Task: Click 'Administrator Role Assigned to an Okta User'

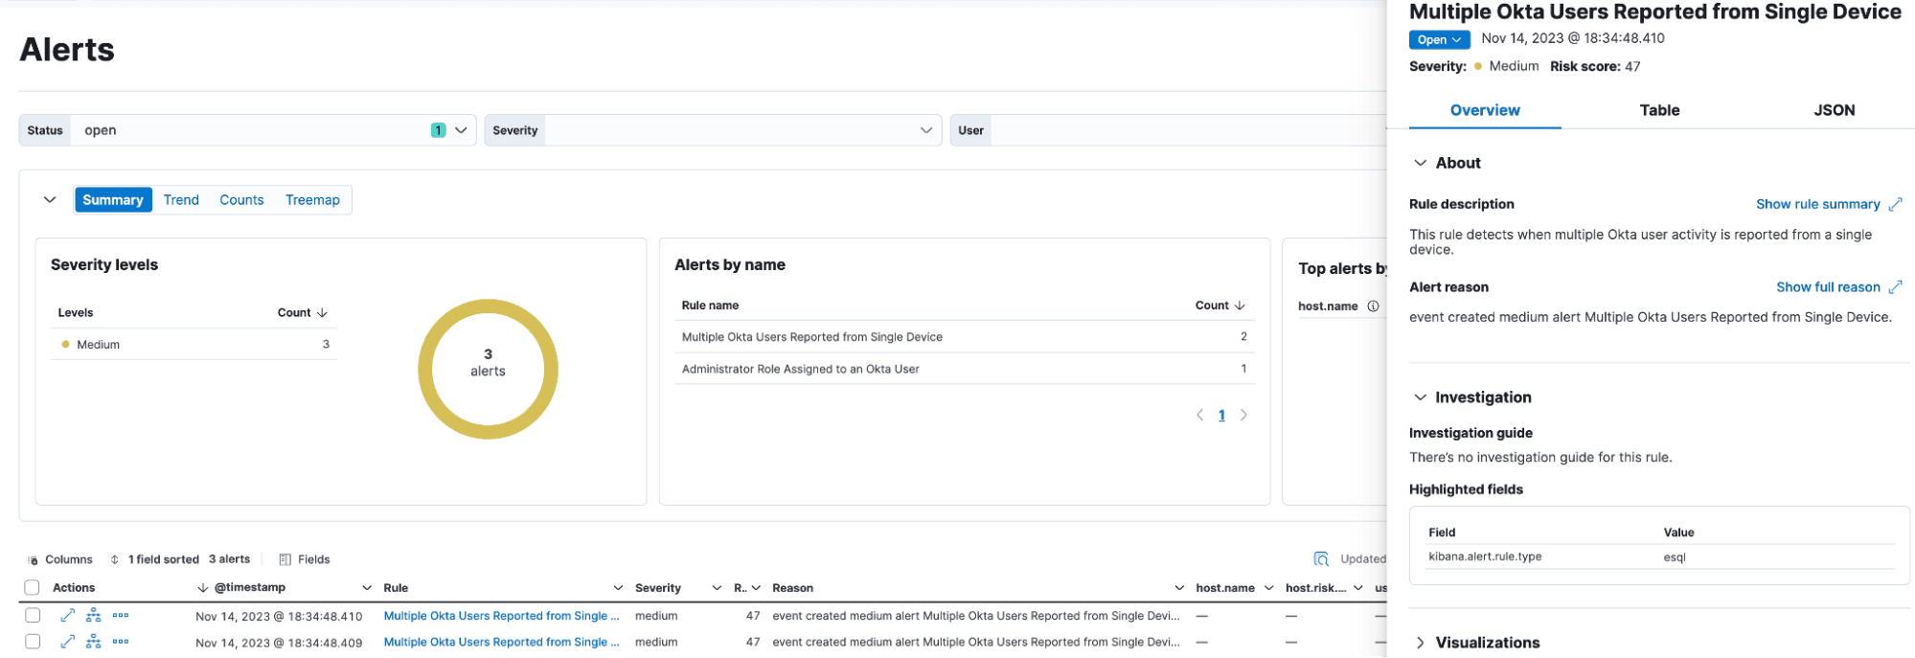Action: (x=800, y=369)
